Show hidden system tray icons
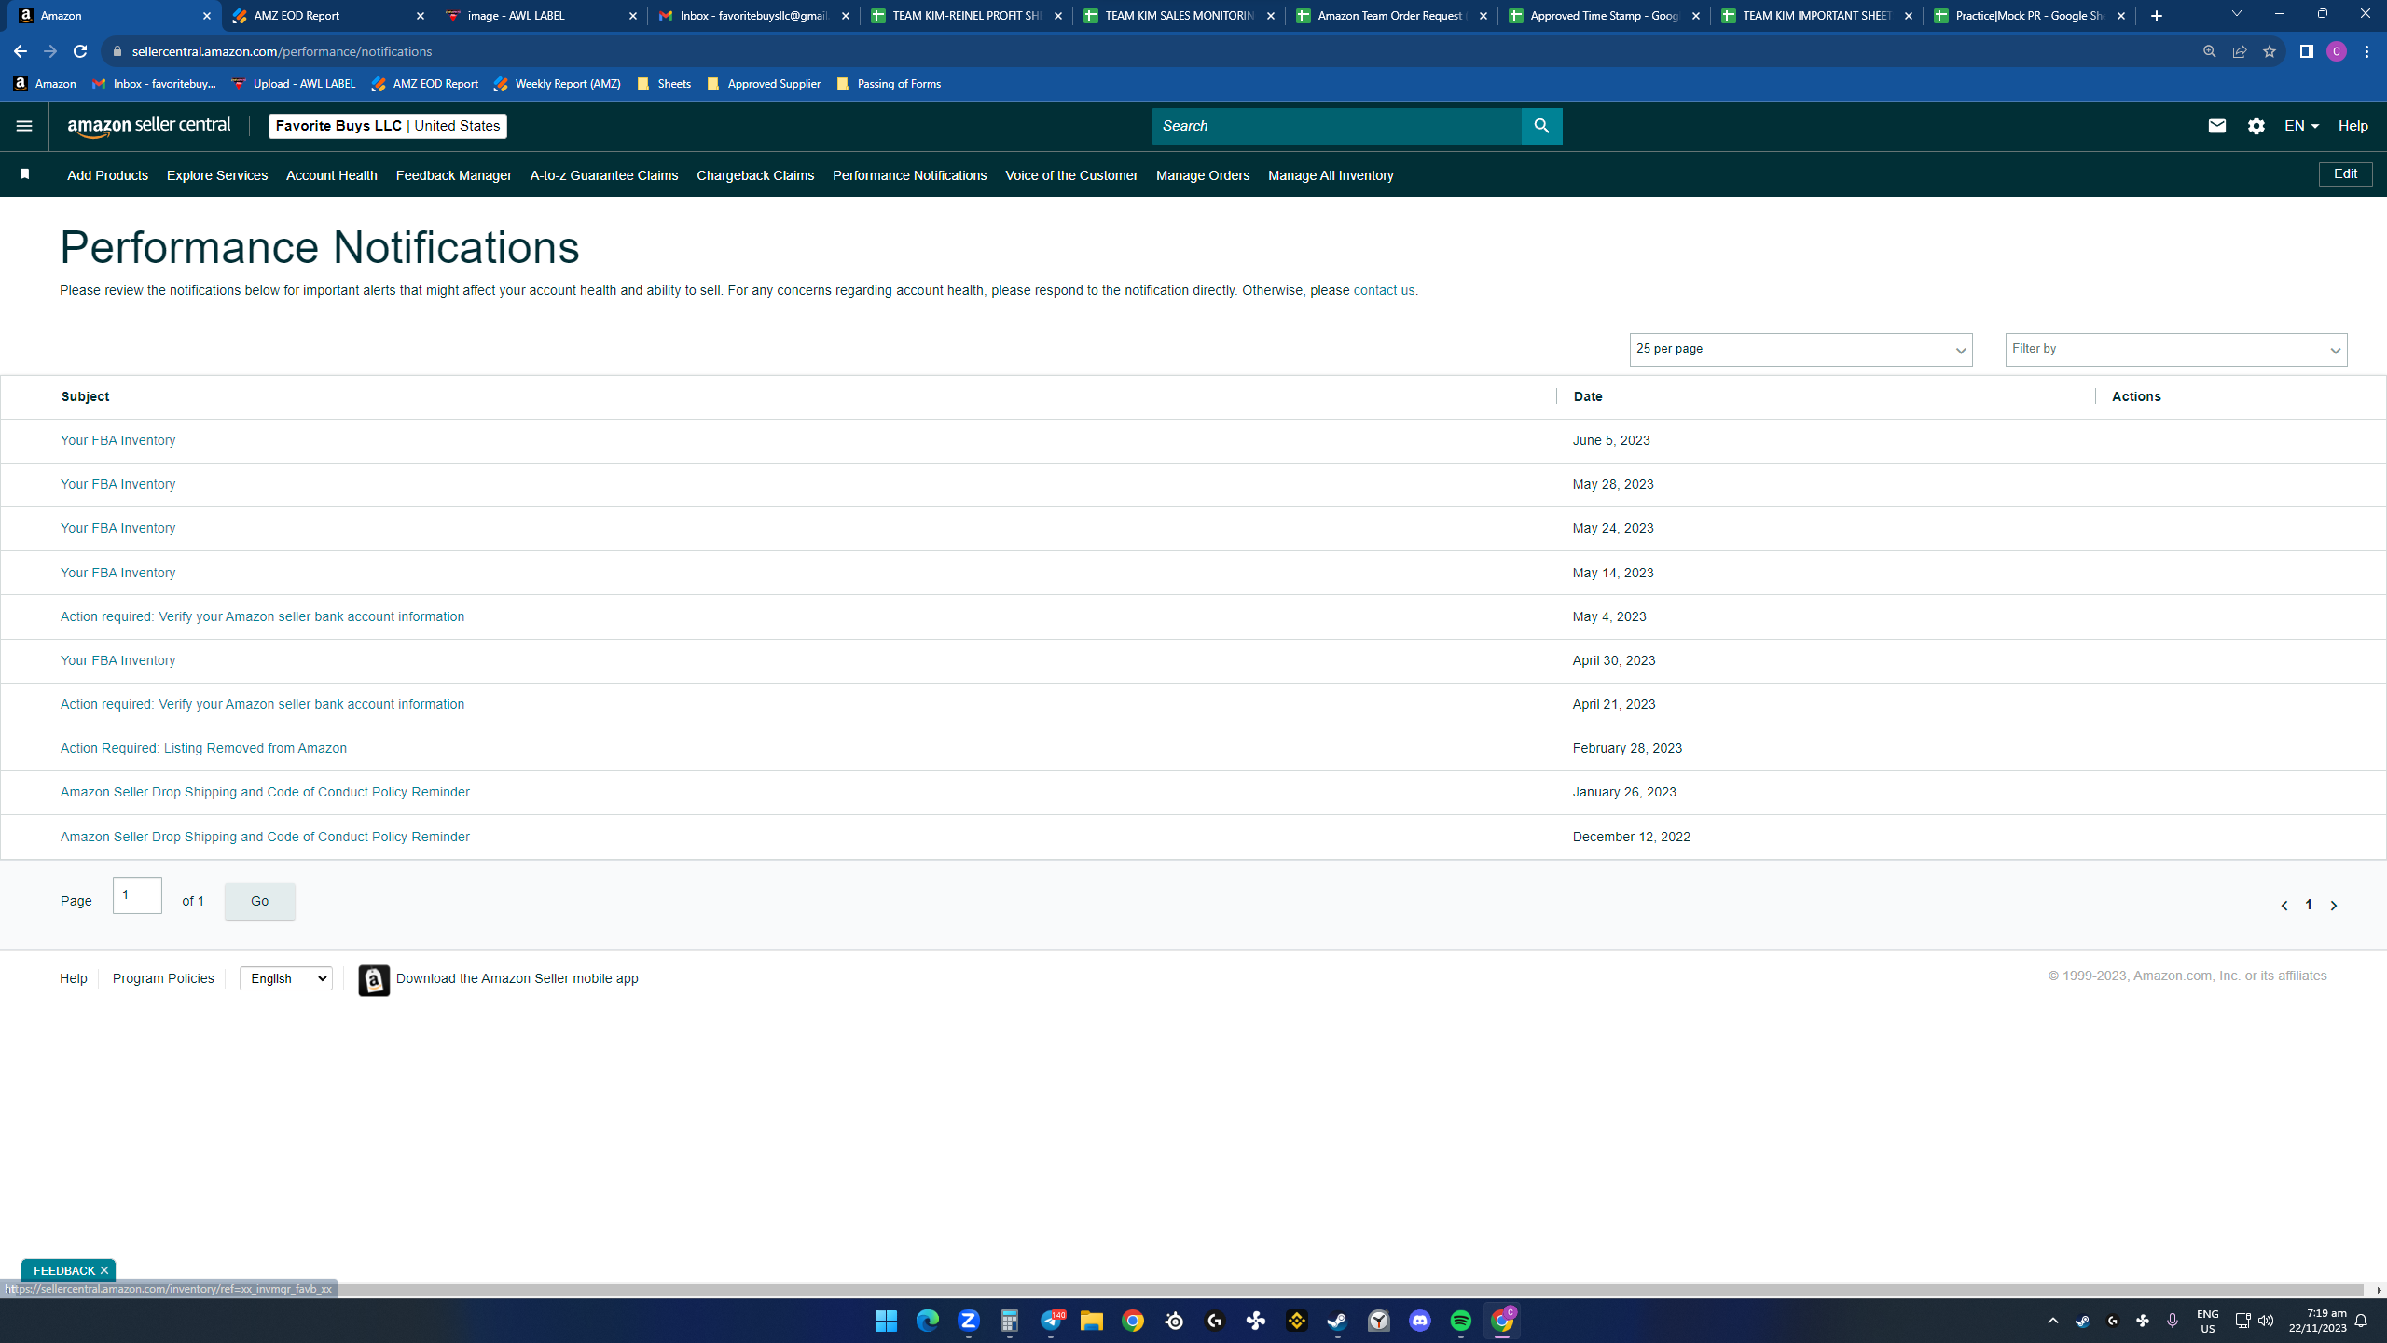The width and height of the screenshot is (2387, 1343). coord(2052,1321)
